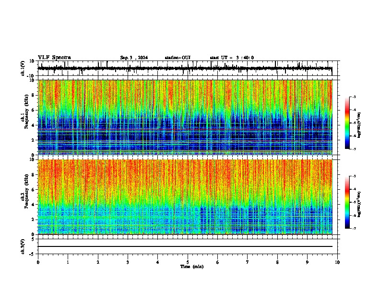Click the -7 label on ch.2 color bar
Image resolution: width=380 pixels, height=294 pixels.
[x=354, y=228]
